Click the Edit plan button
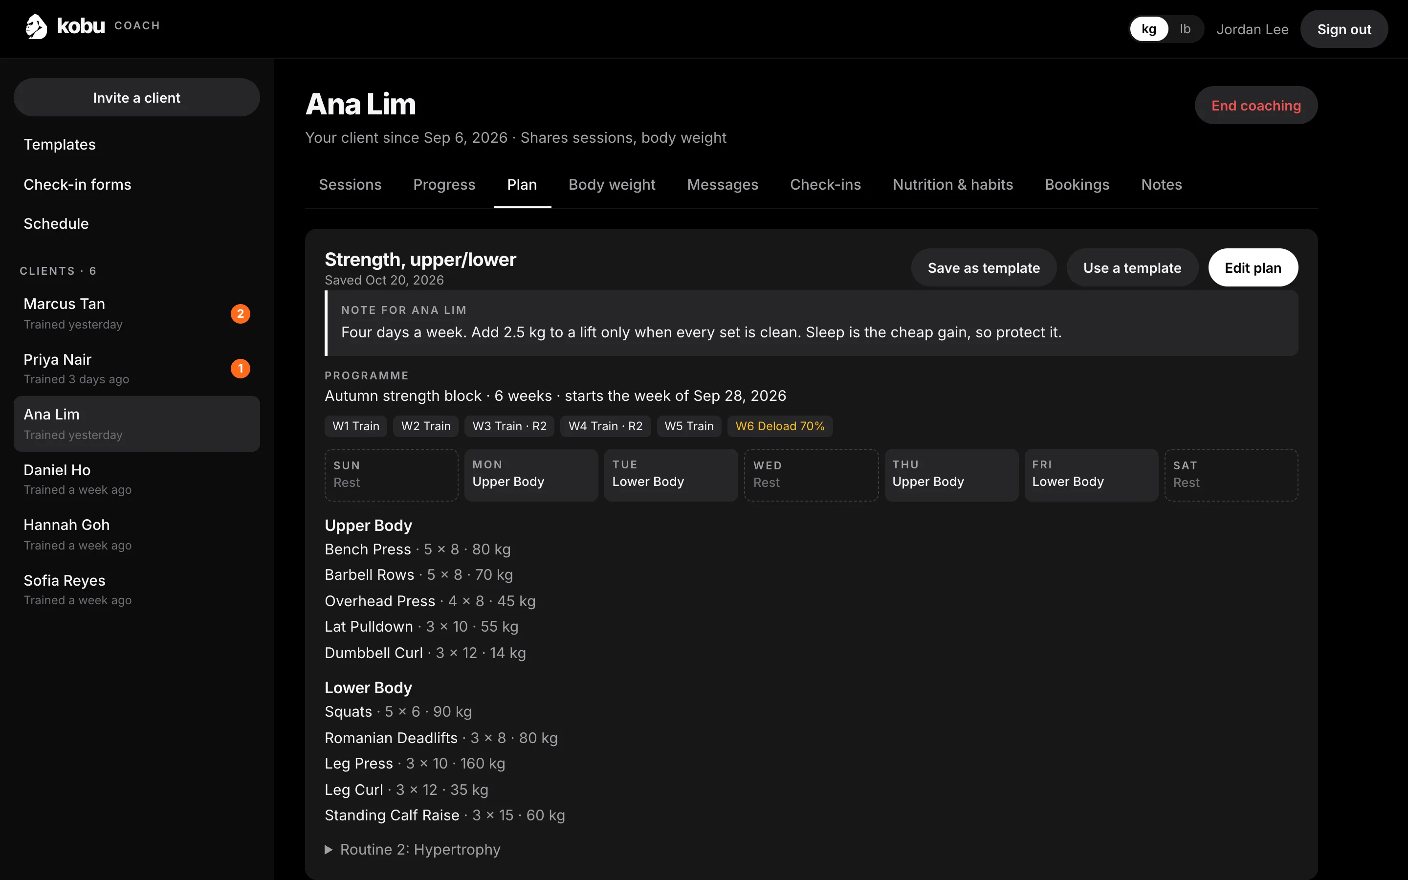The width and height of the screenshot is (1408, 880). point(1253,268)
